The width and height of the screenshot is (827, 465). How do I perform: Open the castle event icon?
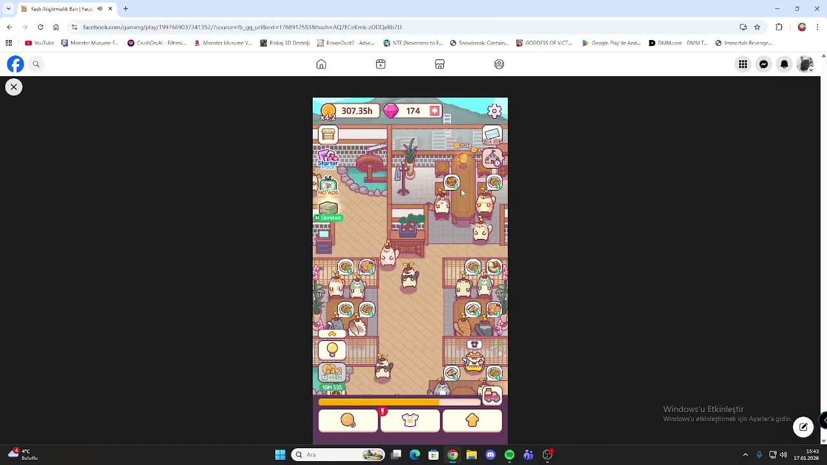tap(493, 158)
